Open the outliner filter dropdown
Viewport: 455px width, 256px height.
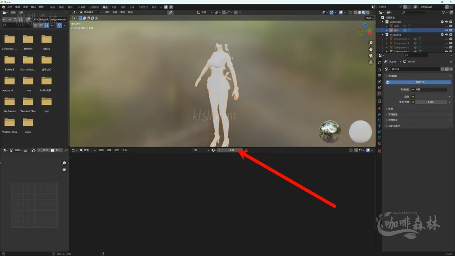[444, 12]
